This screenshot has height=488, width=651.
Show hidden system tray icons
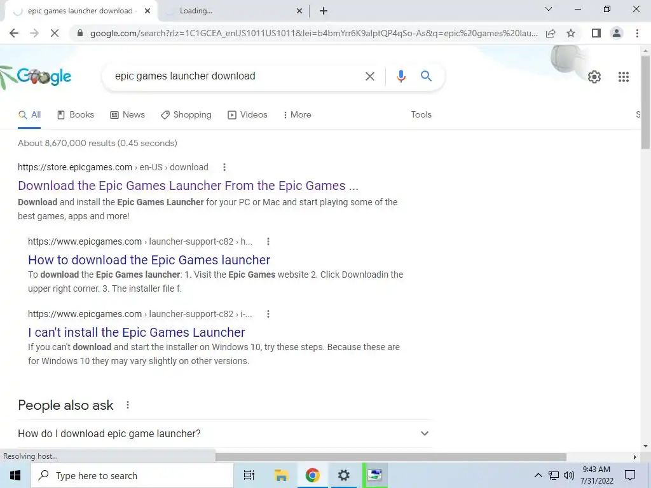pyautogui.click(x=538, y=475)
